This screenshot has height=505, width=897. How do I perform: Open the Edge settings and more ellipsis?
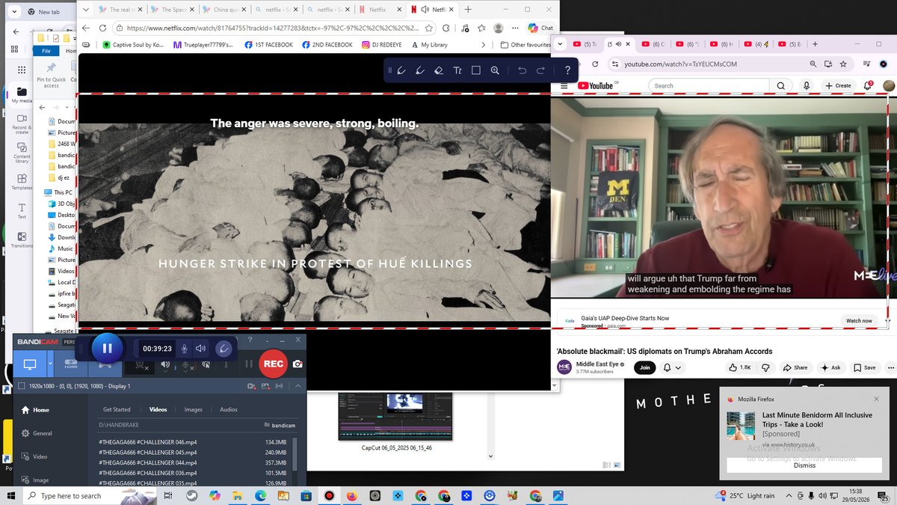pos(515,28)
